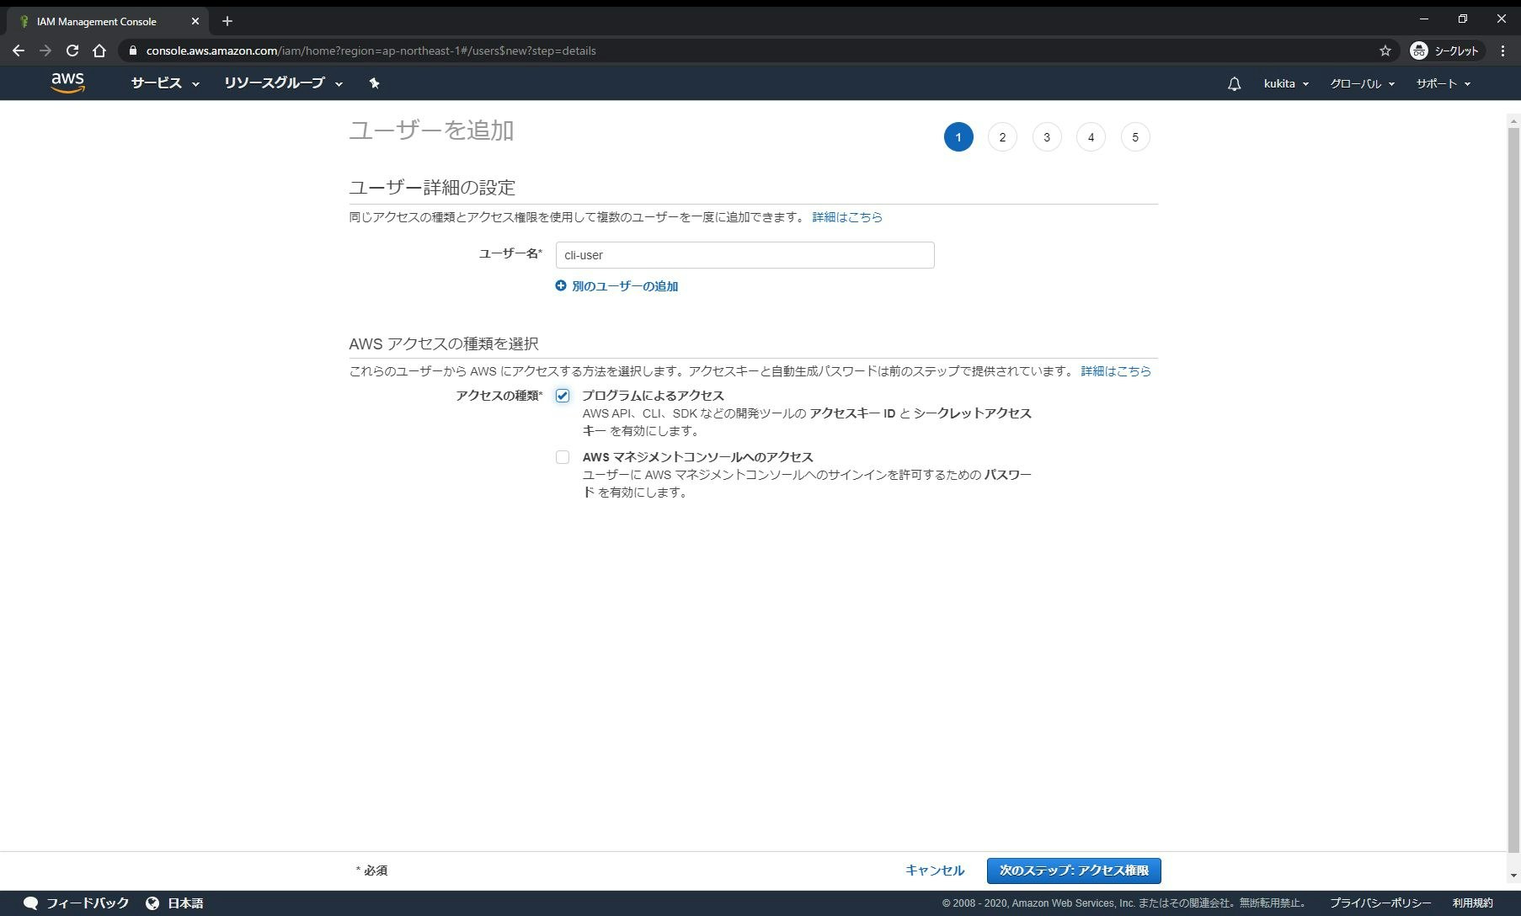Click the page vertical scrollbar
The width and height of the screenshot is (1521, 916).
pos(1513,490)
